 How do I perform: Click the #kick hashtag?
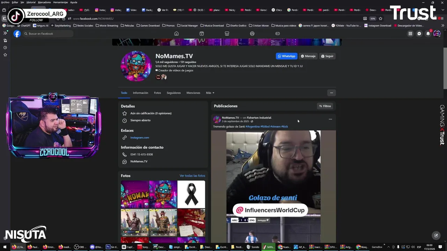285,127
